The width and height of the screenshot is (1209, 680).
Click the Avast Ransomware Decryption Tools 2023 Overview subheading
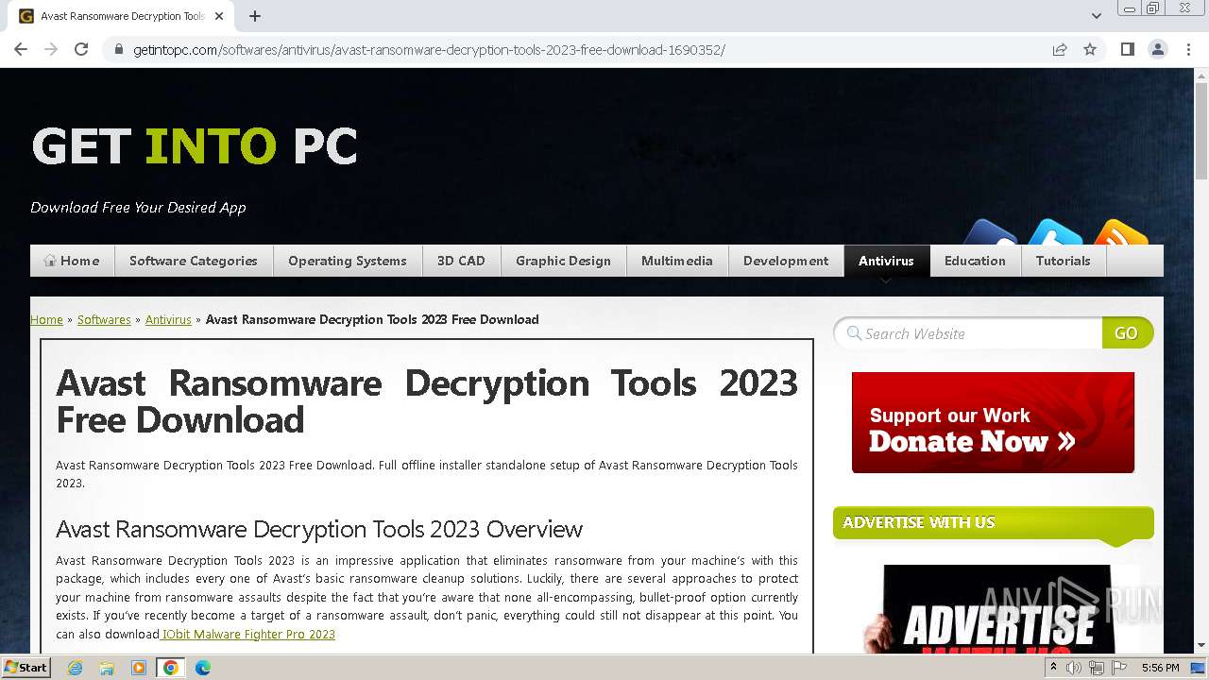click(319, 529)
